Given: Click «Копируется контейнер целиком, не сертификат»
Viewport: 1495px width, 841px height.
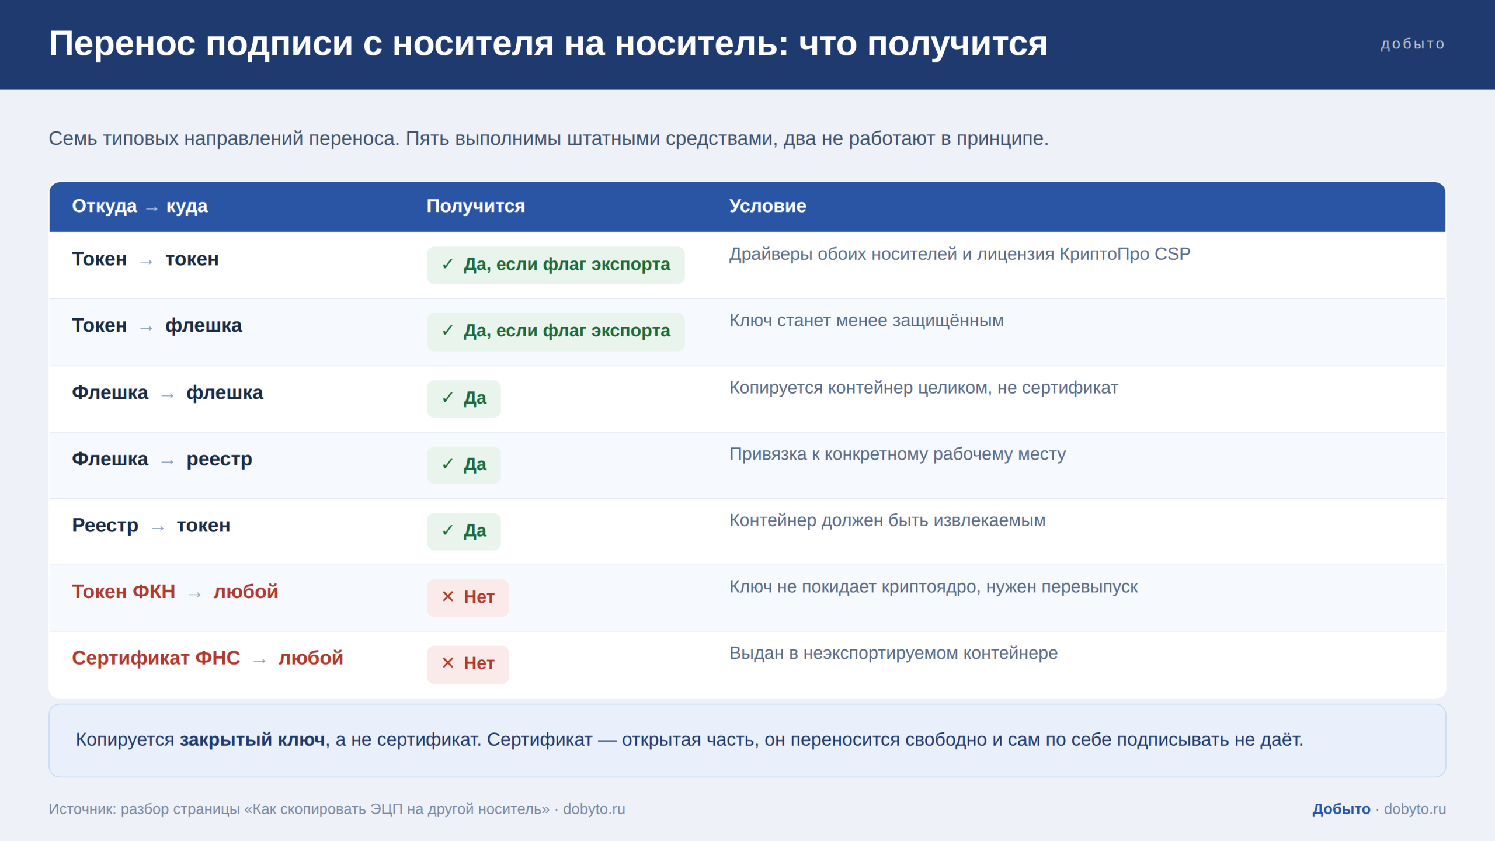Looking at the screenshot, I should [x=923, y=388].
